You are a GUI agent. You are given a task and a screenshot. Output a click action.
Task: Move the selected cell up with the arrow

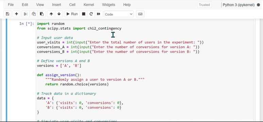coord(51,14)
